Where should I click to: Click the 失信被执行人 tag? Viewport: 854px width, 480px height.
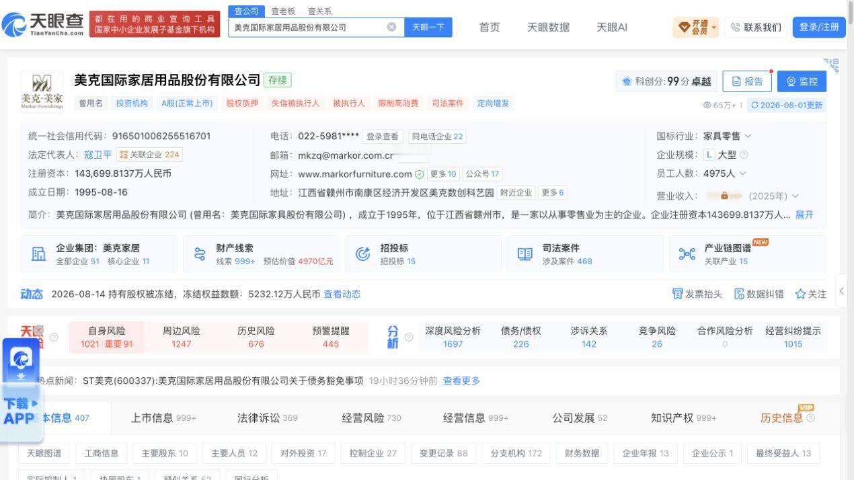pos(295,103)
